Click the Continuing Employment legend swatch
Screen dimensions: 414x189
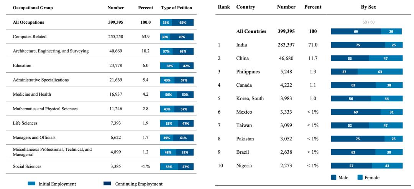107,184
